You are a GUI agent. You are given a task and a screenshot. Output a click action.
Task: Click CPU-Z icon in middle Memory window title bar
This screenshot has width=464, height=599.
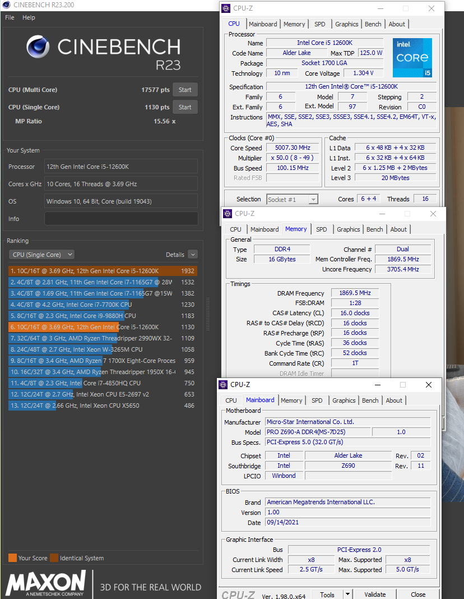[228, 214]
